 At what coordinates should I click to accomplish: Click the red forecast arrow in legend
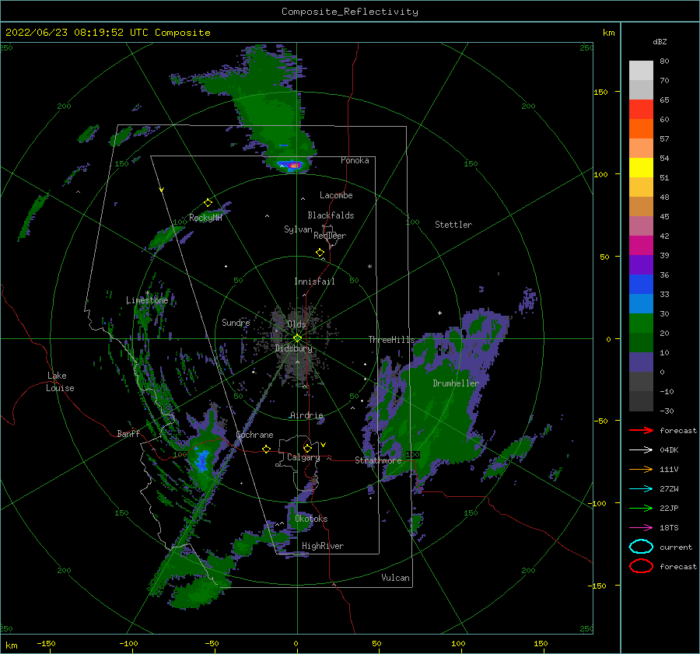641,430
